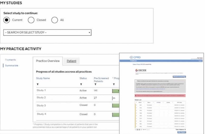Filter the Pre-Screened Patients column

[x=95, y=84]
